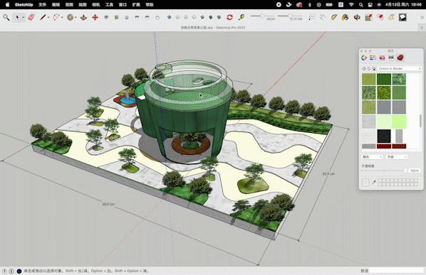
Task: Open the SketchUp application menu
Action: (x=24, y=4)
